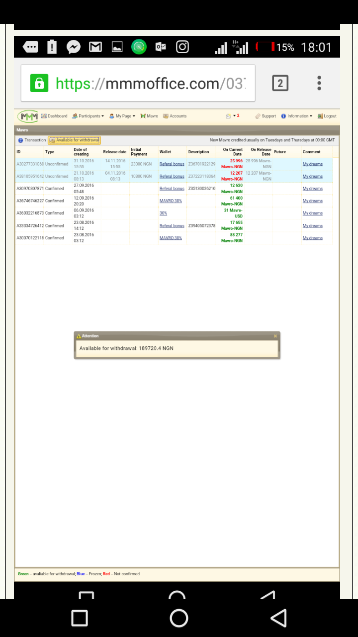
Task: Open My dreams link in A30070122118 row
Action: click(313, 238)
